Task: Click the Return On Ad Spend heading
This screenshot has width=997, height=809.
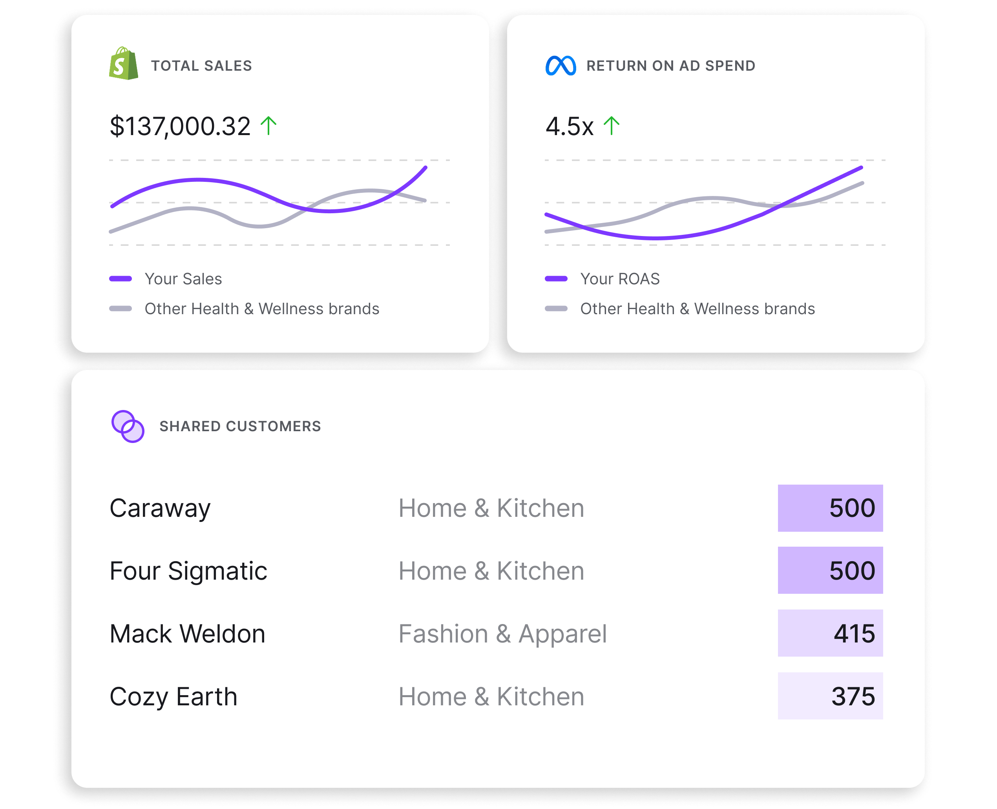Action: [670, 66]
